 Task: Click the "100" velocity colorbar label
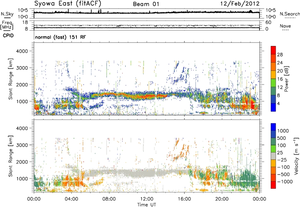coord(282,145)
